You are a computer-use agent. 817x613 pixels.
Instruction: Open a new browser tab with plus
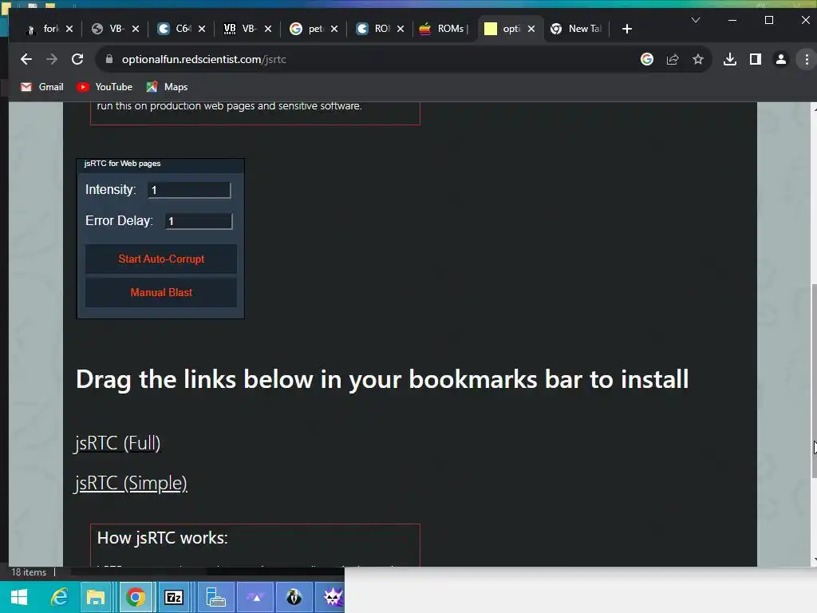tap(627, 29)
